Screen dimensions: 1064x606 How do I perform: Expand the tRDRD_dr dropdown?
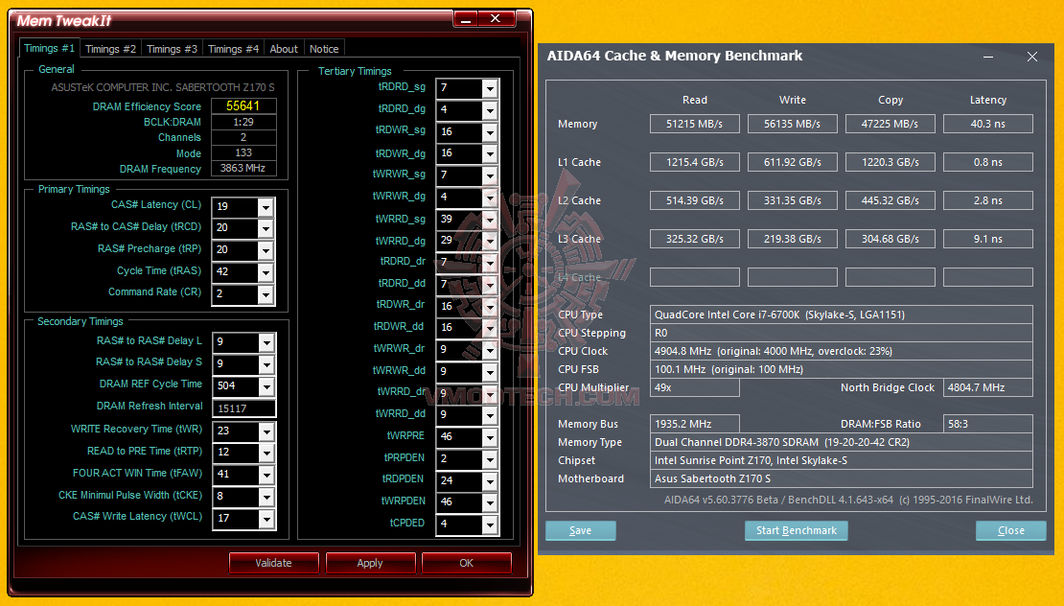pos(490,264)
